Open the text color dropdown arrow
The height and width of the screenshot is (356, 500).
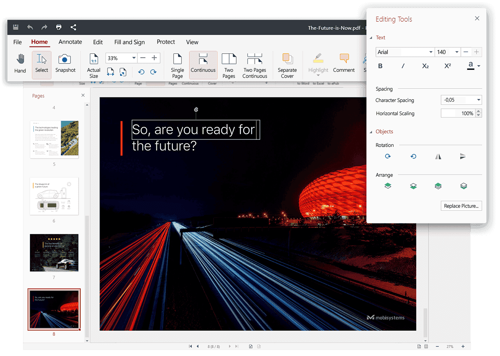point(479,66)
